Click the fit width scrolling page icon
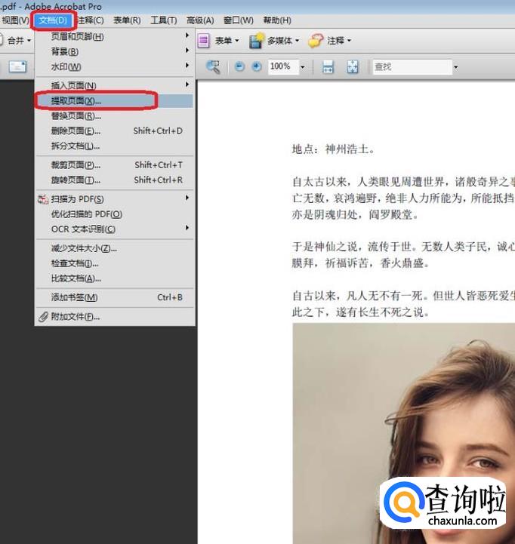515x544 pixels. coord(328,67)
